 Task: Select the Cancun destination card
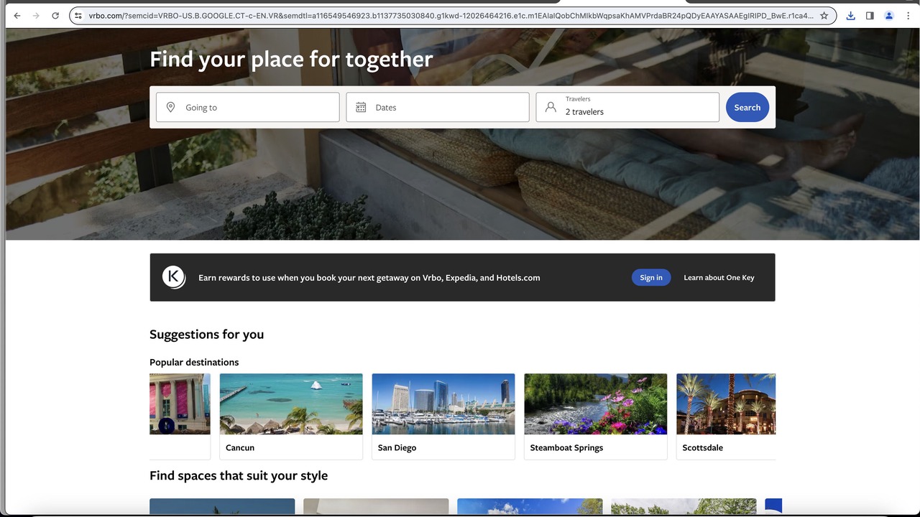coord(291,415)
